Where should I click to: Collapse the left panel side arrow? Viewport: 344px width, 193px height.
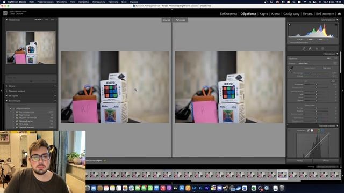[x=1, y=90]
